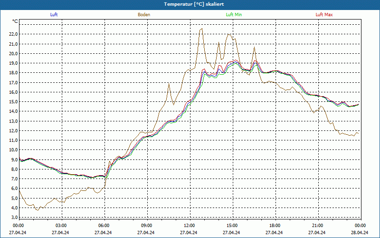Select the 06:00 time axis label

(104, 226)
